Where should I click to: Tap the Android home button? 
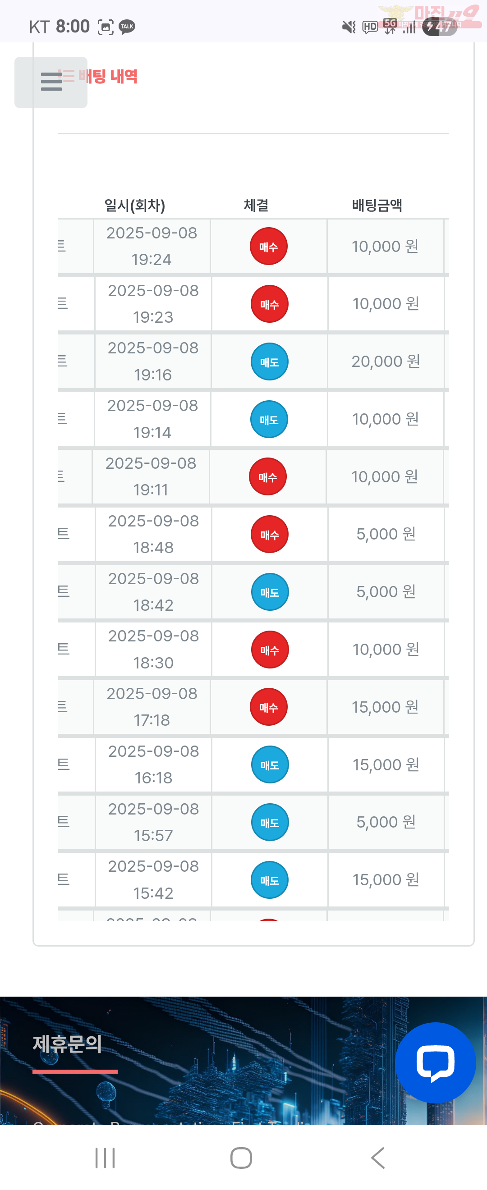(241, 1158)
